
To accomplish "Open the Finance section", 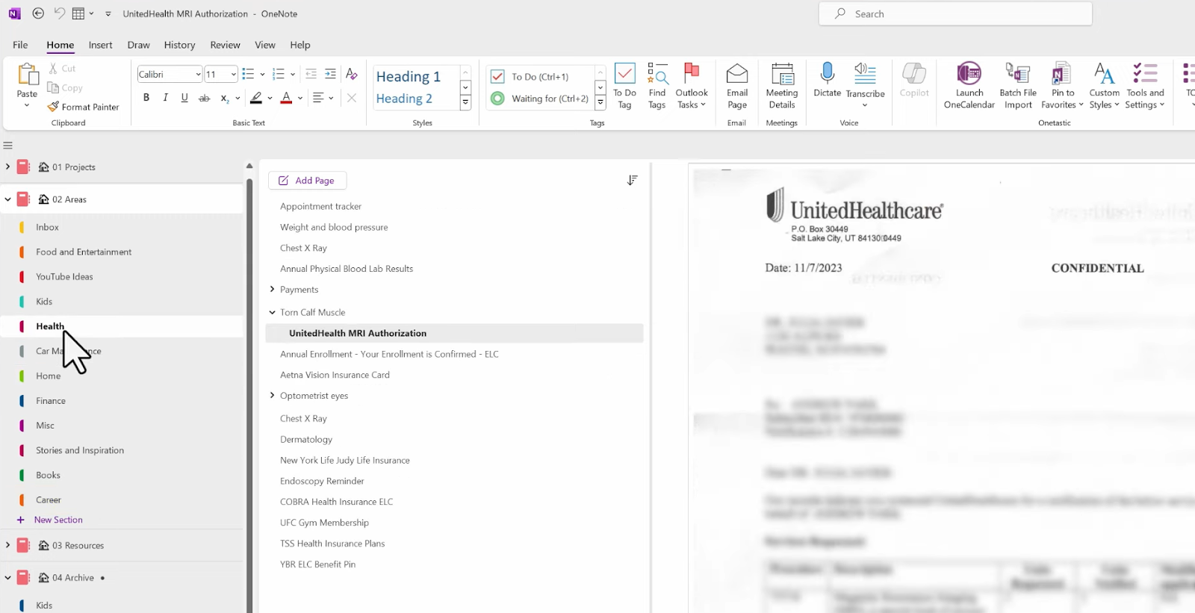I will tap(51, 401).
